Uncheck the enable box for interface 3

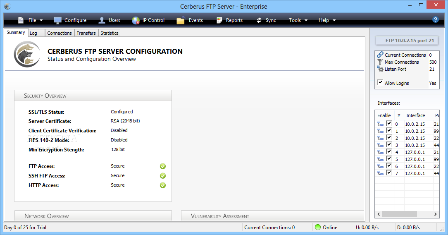[x=389, y=144]
